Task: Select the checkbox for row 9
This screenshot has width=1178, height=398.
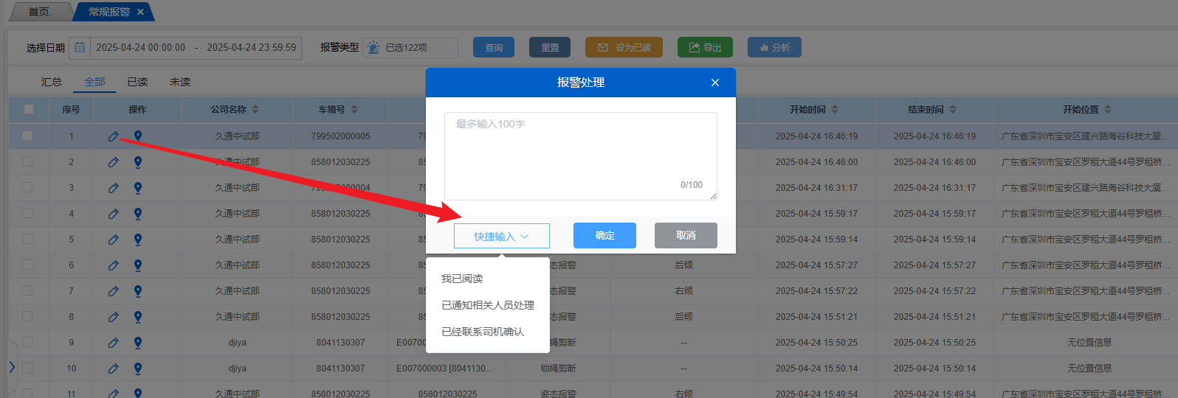Action: click(x=27, y=343)
